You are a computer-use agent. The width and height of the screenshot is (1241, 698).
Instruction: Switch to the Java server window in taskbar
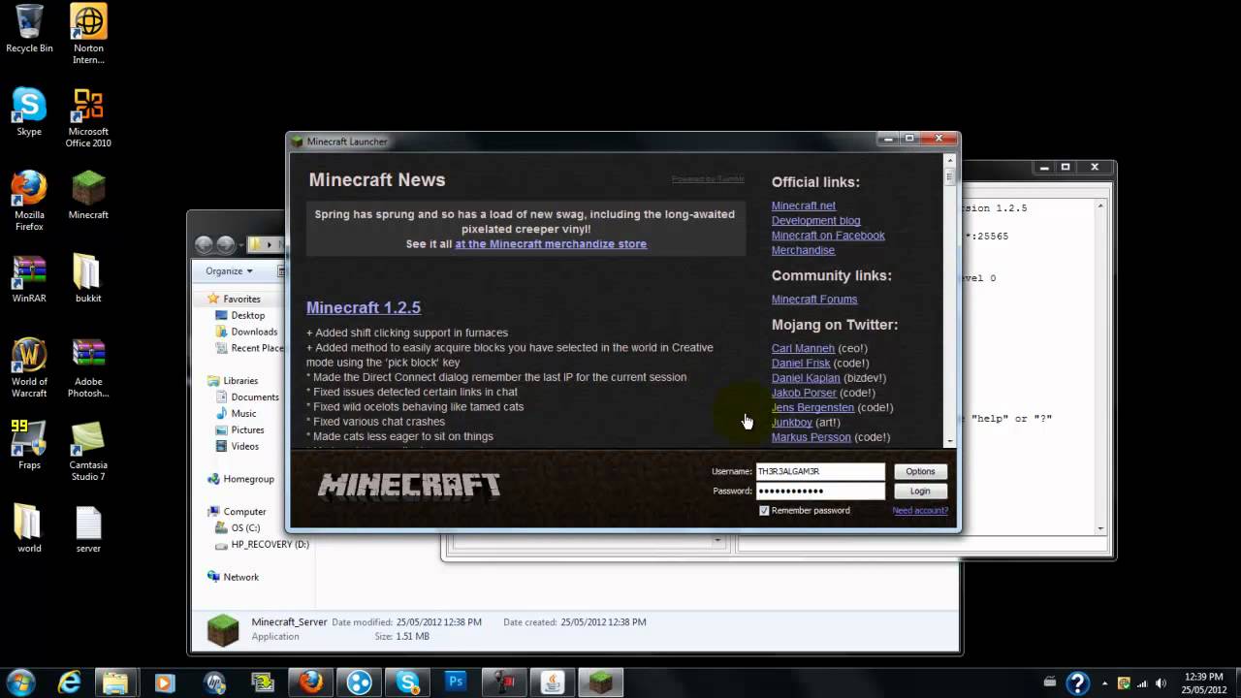point(553,682)
